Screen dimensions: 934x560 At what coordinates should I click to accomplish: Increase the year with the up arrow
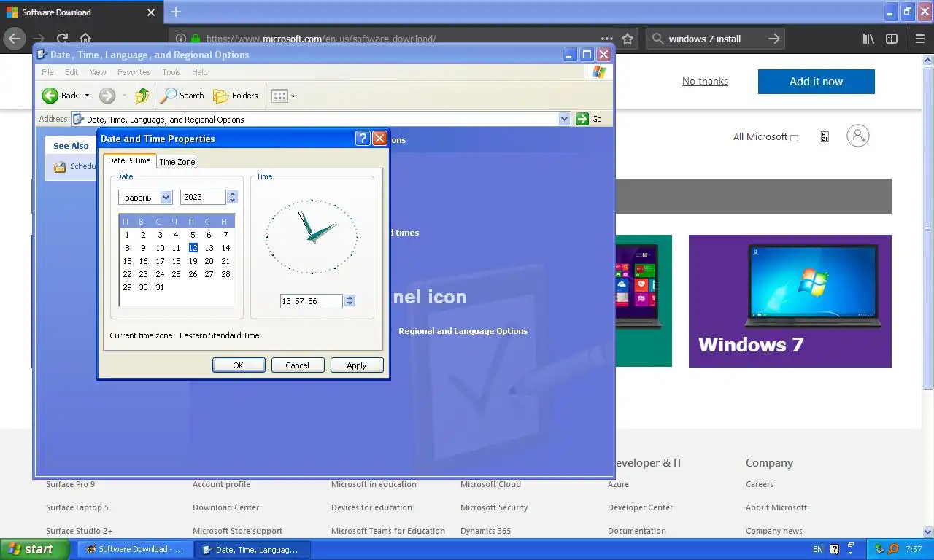232,194
